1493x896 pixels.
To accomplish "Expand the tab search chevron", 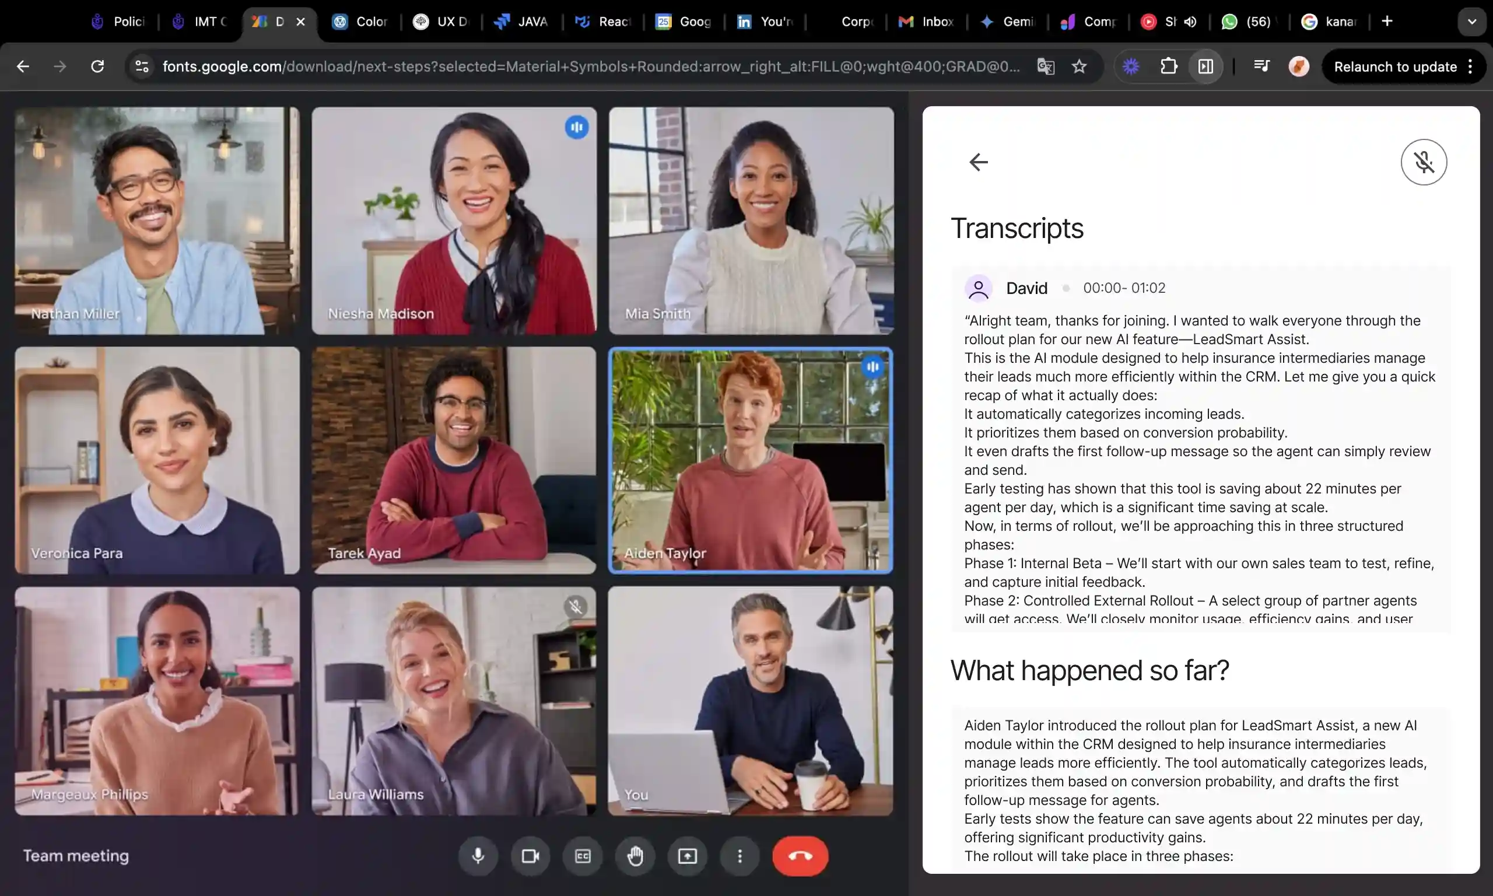I will coord(1472,22).
